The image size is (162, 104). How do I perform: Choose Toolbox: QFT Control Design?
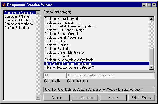click(97, 30)
